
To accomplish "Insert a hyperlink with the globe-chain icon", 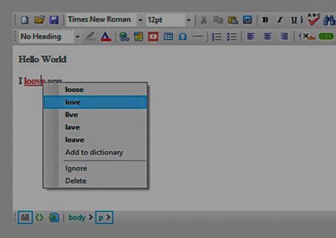I will click(x=124, y=36).
